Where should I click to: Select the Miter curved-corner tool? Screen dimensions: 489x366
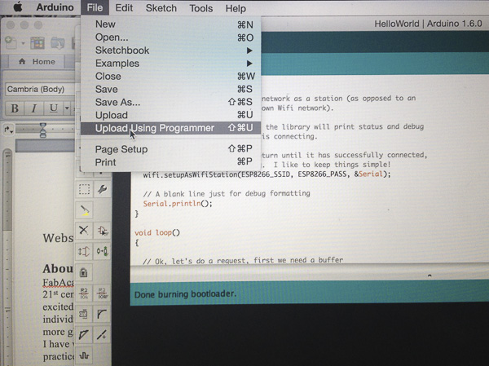click(103, 314)
